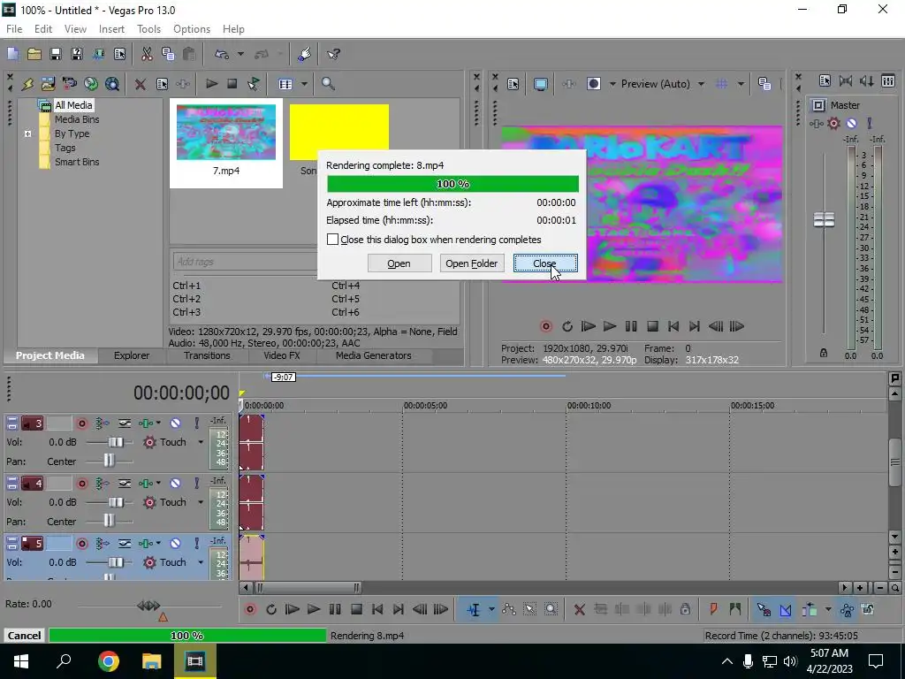The height and width of the screenshot is (679, 905).
Task: Click Record button under video preview
Action: [545, 327]
